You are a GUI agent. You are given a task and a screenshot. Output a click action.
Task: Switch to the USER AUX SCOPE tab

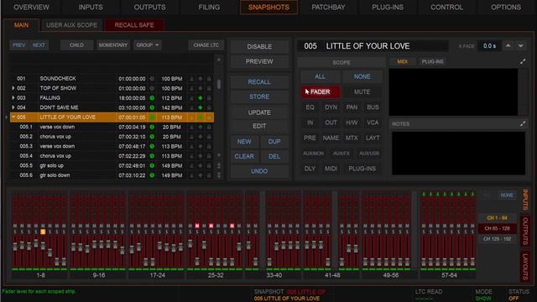click(71, 25)
